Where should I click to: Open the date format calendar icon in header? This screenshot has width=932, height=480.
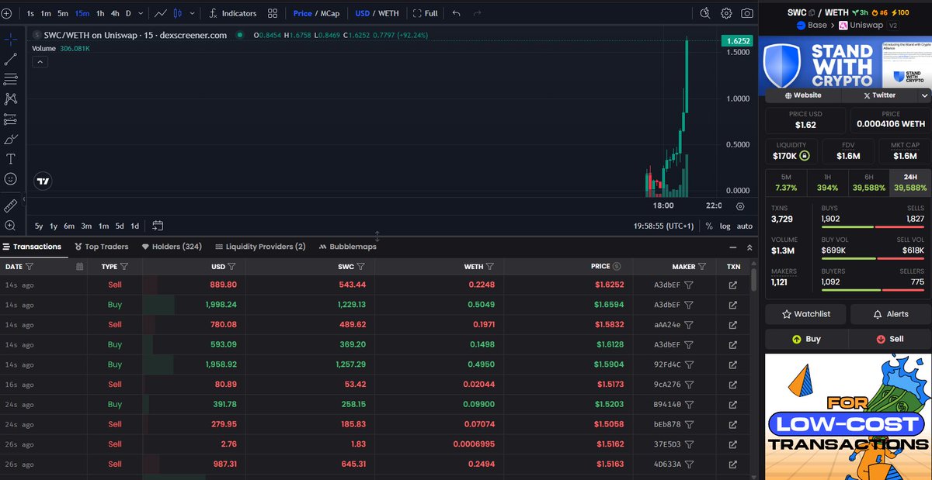[x=80, y=266]
